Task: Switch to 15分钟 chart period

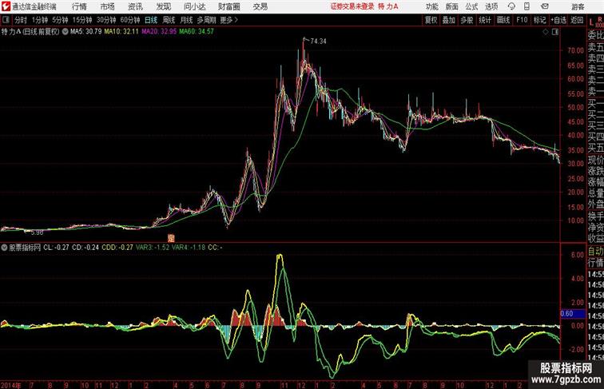Action: click(x=82, y=20)
